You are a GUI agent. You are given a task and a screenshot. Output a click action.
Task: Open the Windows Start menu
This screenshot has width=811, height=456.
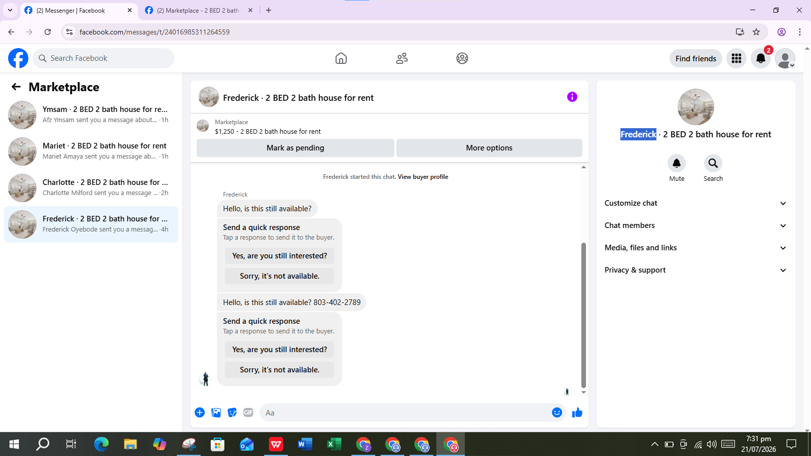click(14, 444)
